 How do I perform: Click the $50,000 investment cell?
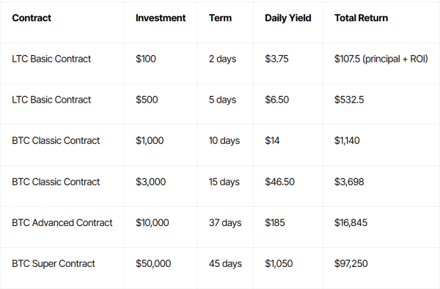153,264
